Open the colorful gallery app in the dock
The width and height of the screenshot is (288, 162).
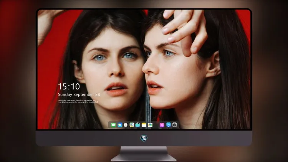pyautogui.click(x=150, y=125)
